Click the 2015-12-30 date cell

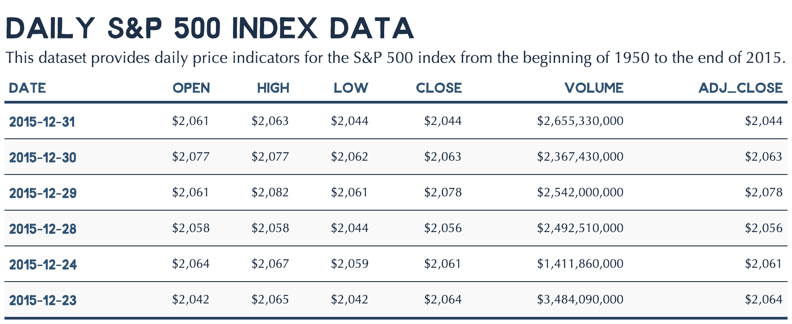point(43,157)
